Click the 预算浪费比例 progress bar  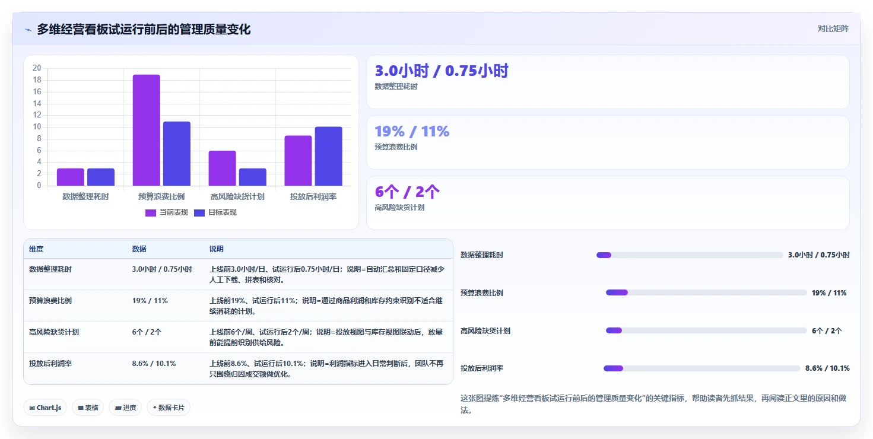[706, 292]
